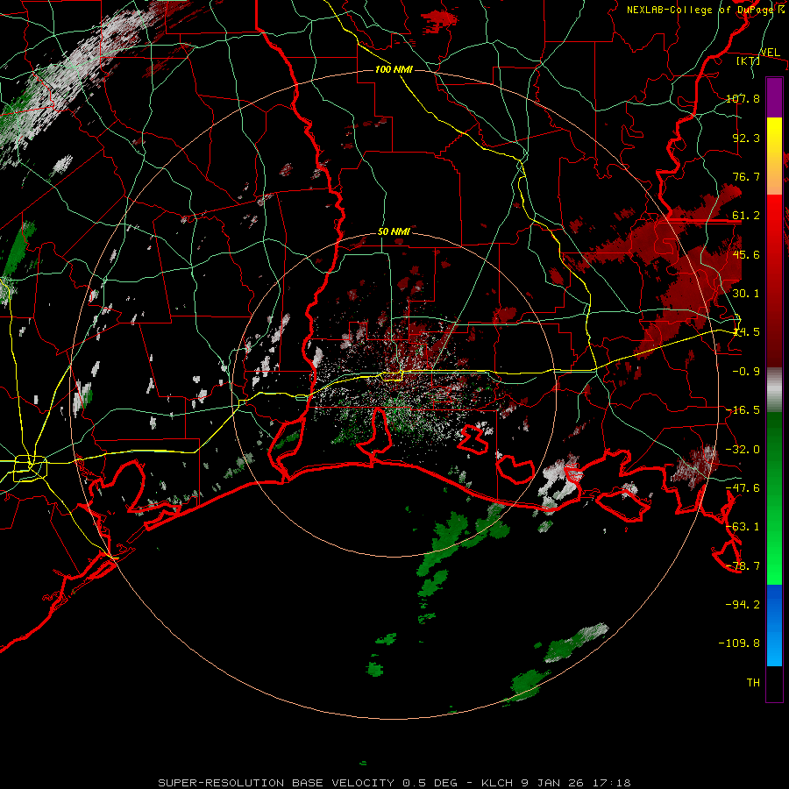The height and width of the screenshot is (789, 789).
Task: Click the VEL legend title
Action: (770, 52)
